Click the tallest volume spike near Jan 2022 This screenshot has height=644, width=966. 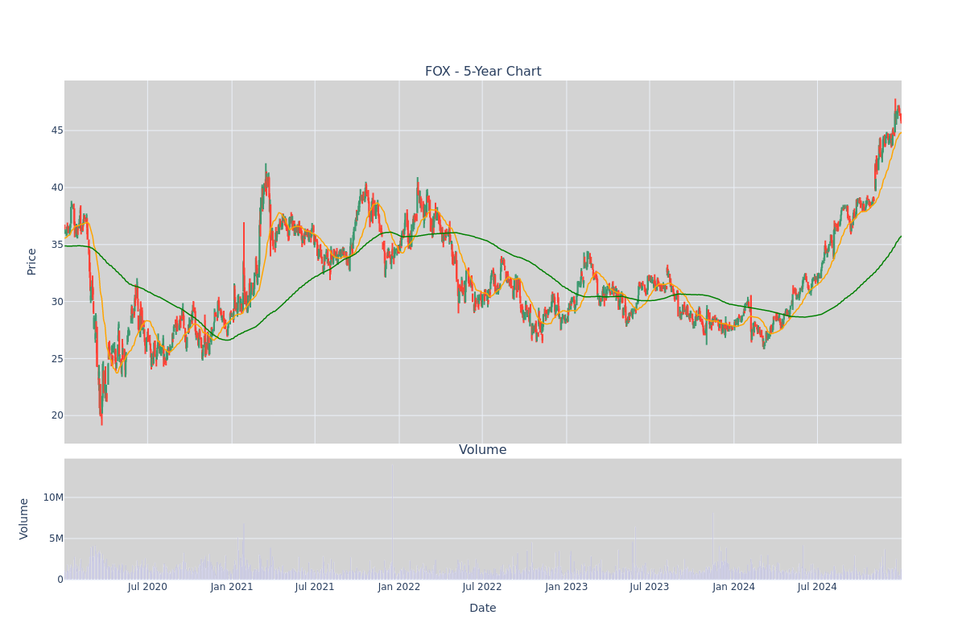click(x=392, y=521)
